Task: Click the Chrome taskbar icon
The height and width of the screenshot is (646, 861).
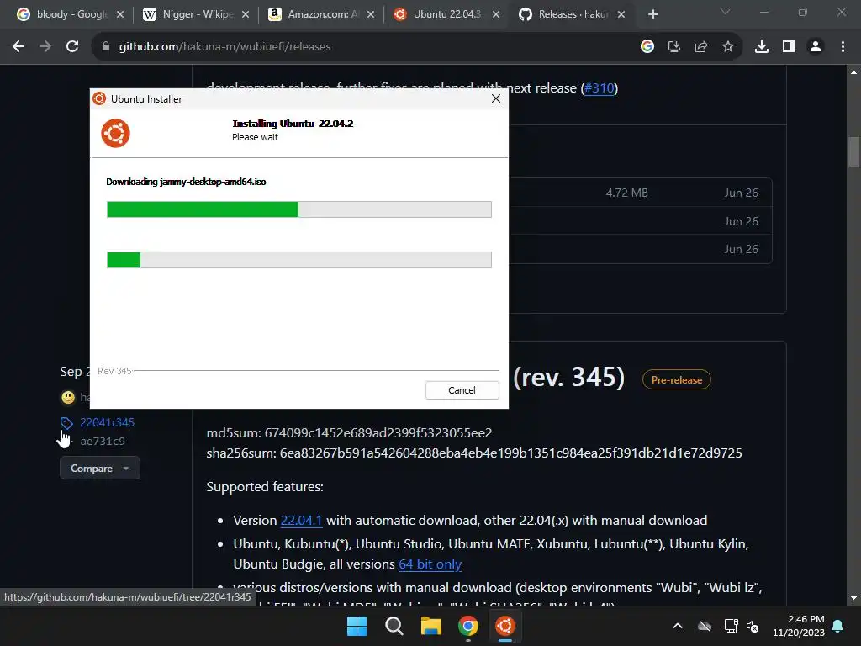Action: click(x=467, y=626)
